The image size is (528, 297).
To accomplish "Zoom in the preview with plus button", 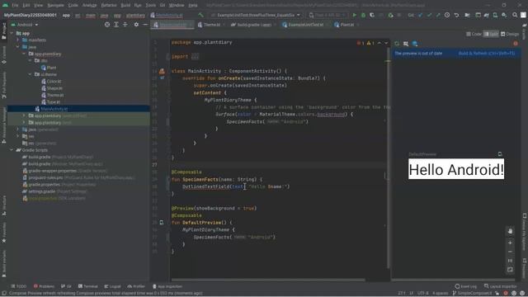I will click(510, 243).
